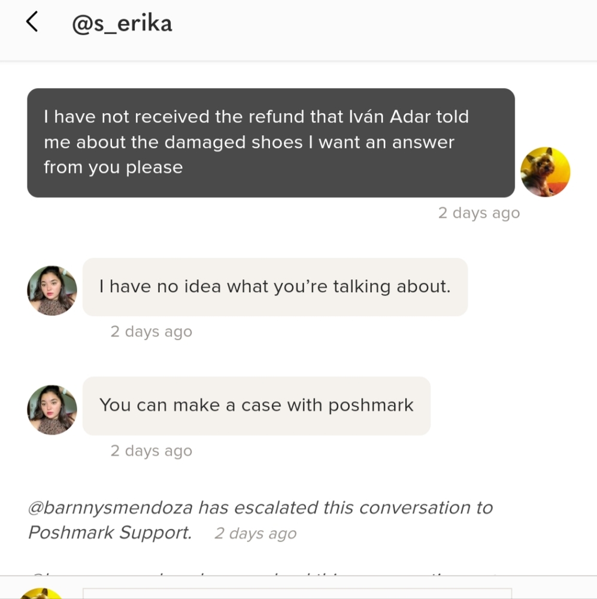This screenshot has width=597, height=599.
Task: Open avatar beside "I have no idea" message
Action: point(52,291)
